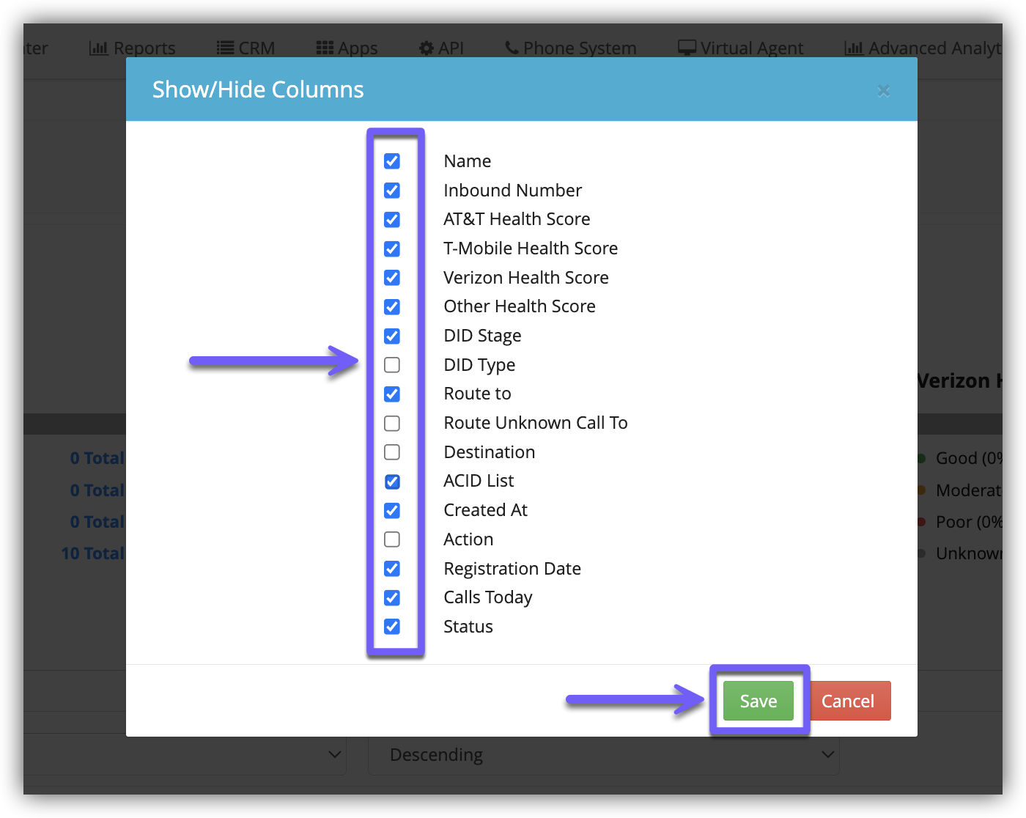Screen dimensions: 1026x818
Task: Open the Phone System menu
Action: pos(579,48)
